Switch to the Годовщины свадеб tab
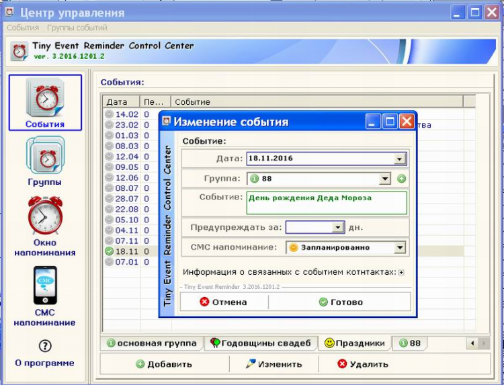The image size is (504, 385). point(261,343)
